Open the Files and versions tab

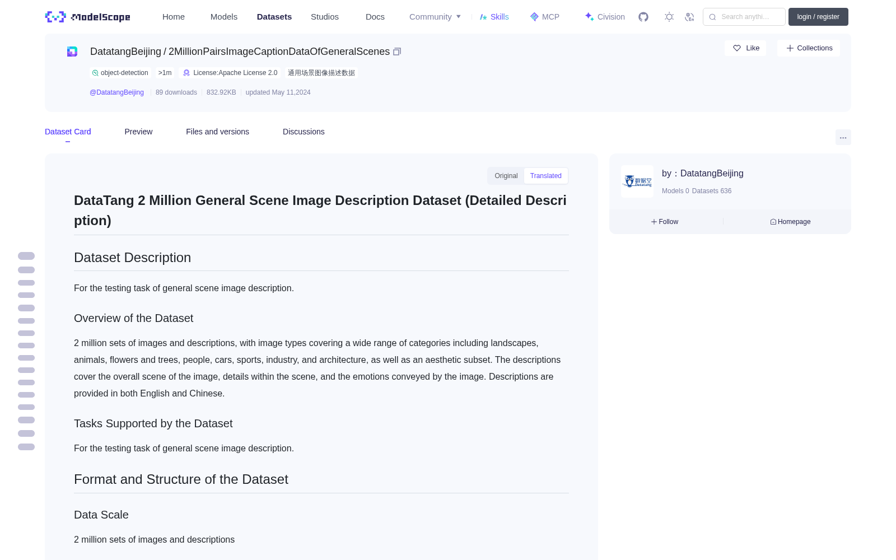point(217,132)
